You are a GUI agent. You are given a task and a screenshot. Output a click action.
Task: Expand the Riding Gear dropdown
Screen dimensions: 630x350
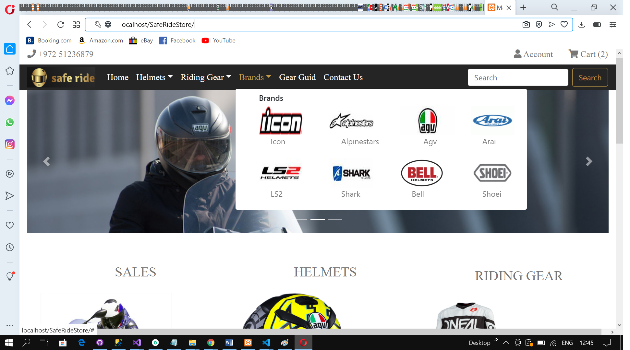point(206,77)
